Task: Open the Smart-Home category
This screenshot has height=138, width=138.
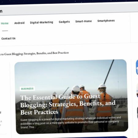Action: (x=83, y=21)
